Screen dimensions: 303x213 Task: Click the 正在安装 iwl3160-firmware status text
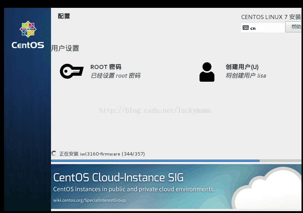102,154
